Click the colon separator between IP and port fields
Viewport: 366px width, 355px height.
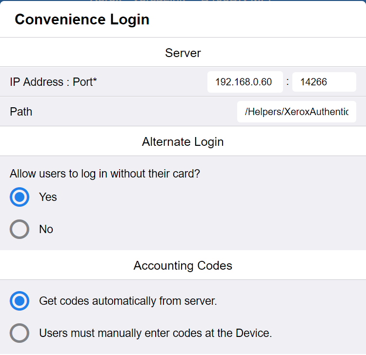tap(287, 82)
